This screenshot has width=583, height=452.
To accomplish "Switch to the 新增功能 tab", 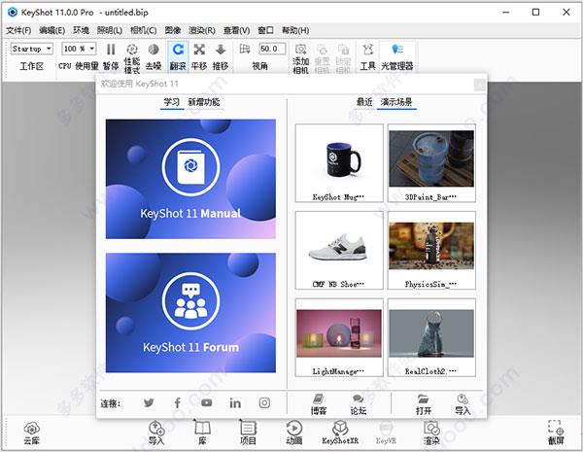I will click(x=204, y=101).
